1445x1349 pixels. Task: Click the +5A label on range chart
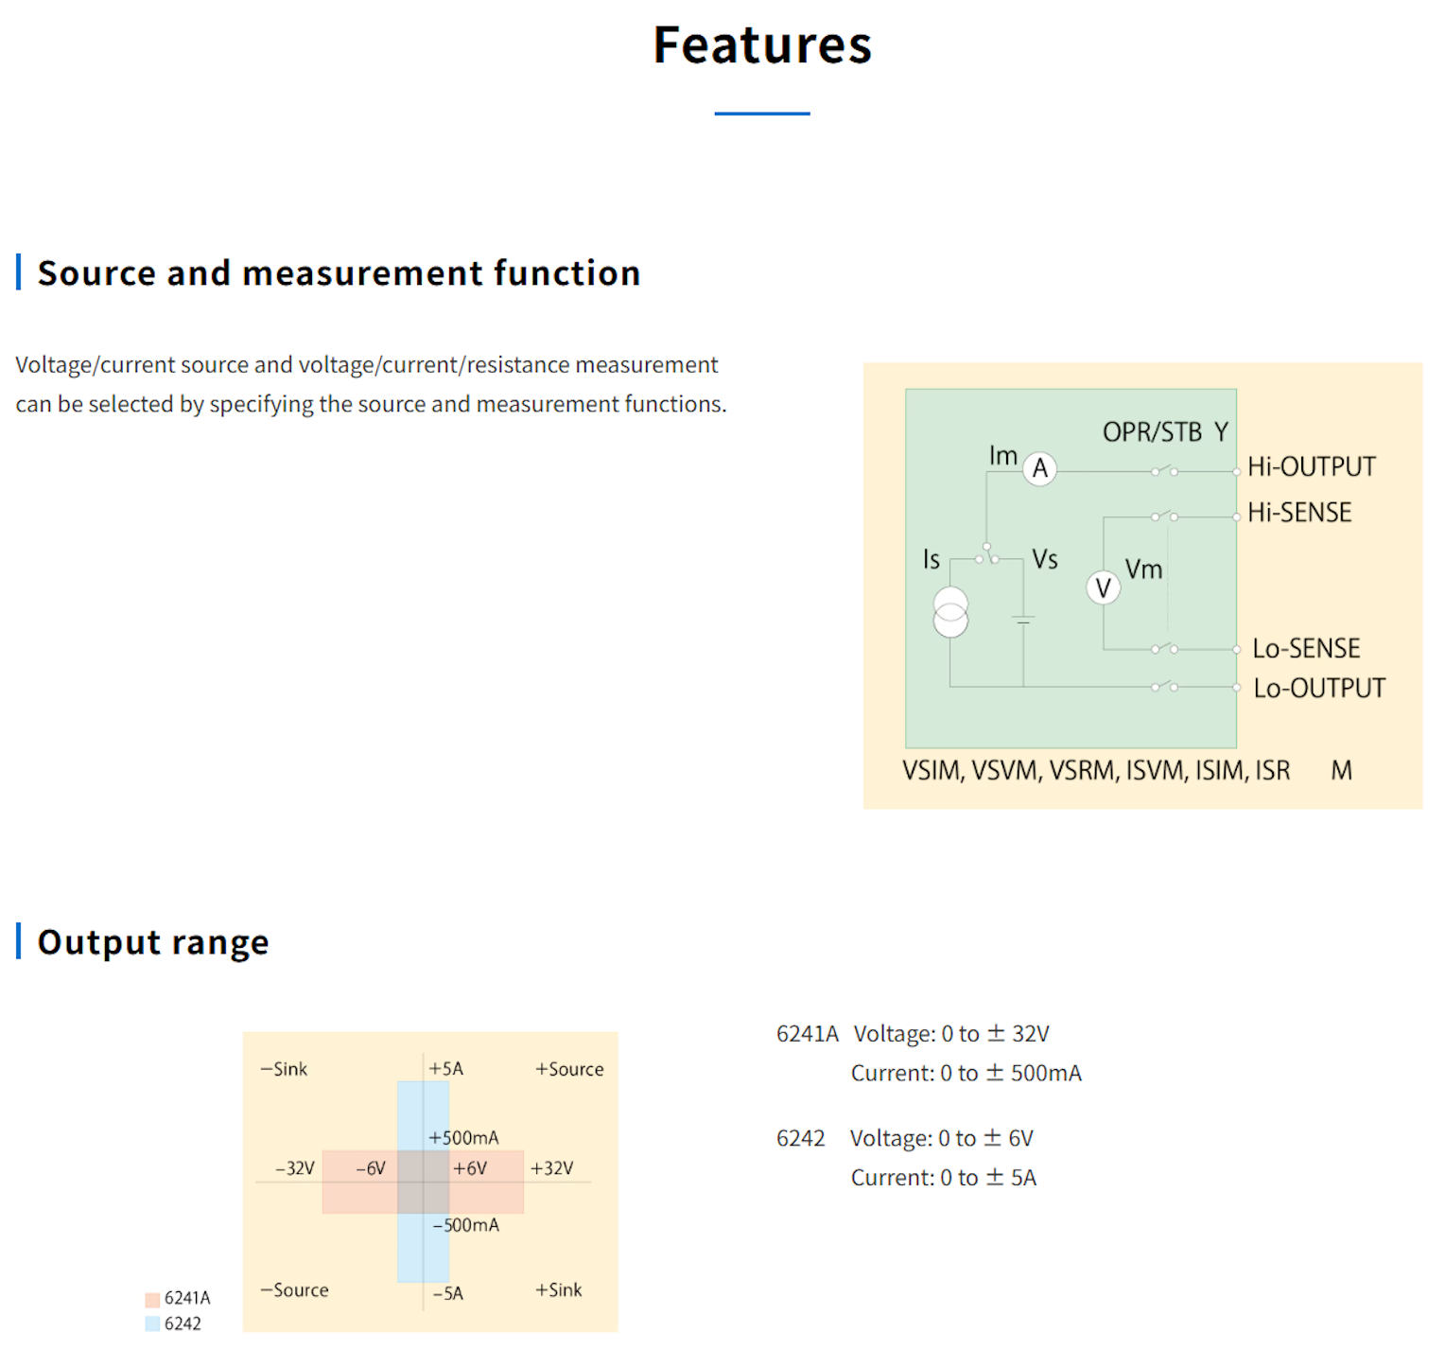coord(446,1069)
